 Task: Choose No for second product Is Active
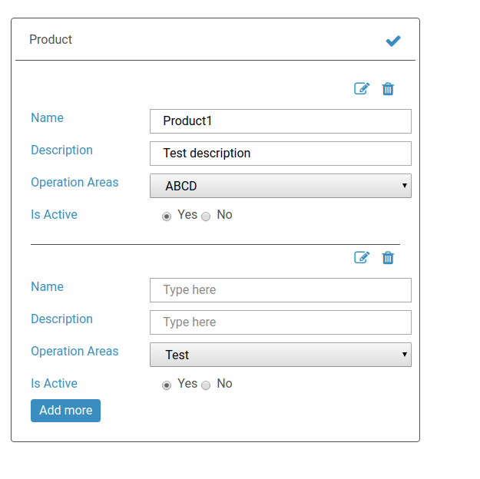pos(206,385)
